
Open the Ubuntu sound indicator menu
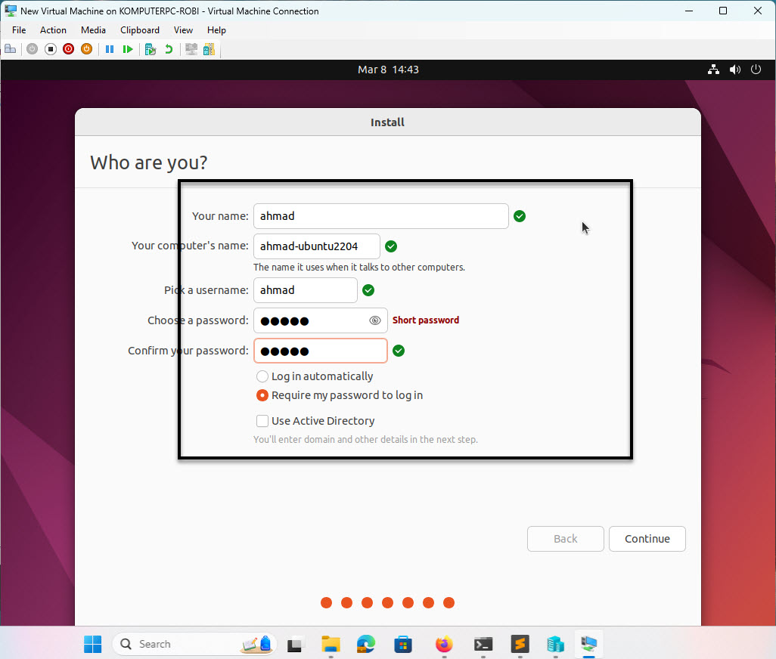point(734,69)
